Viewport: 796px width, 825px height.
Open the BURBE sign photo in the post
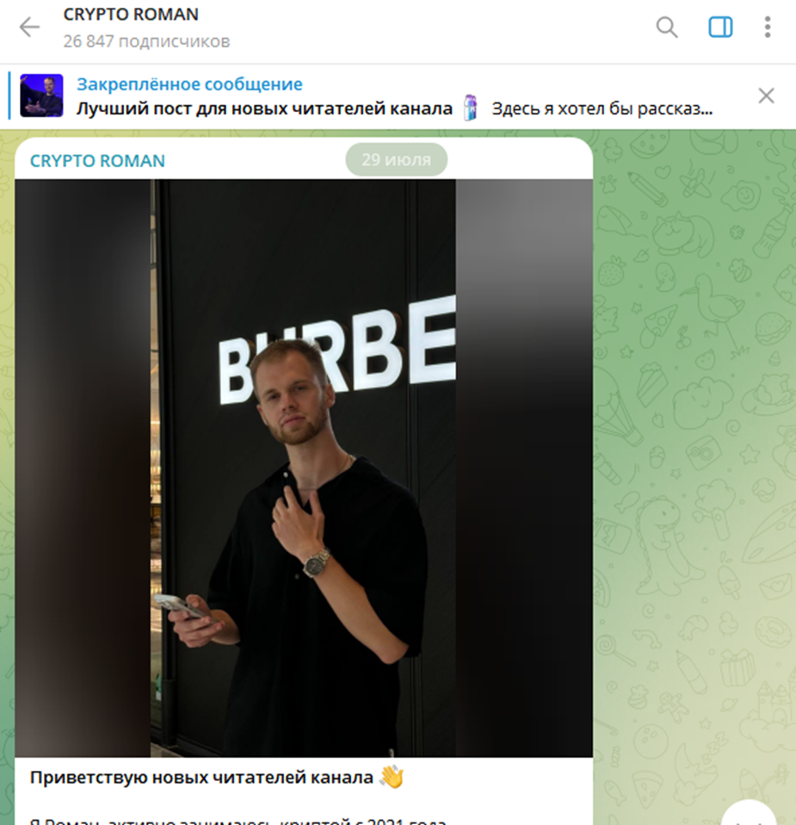pyautogui.click(x=304, y=468)
